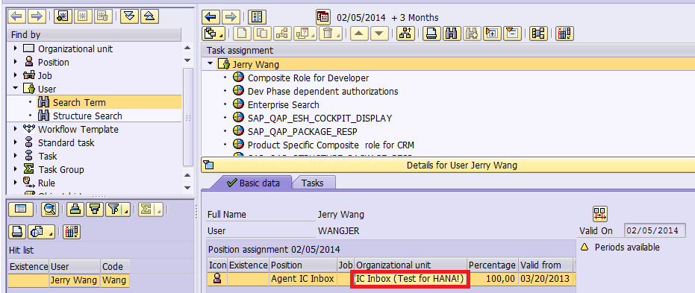Screen dimensions: 695x293
Task: Select Structure Search under User
Action: coord(87,116)
